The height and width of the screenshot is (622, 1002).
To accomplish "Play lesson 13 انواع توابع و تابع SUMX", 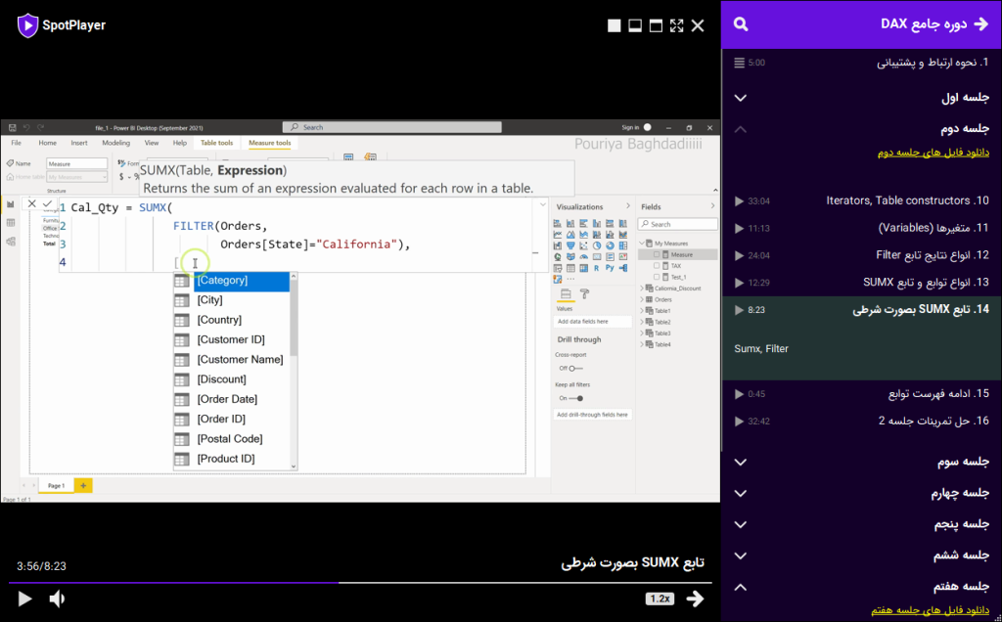I will point(861,283).
